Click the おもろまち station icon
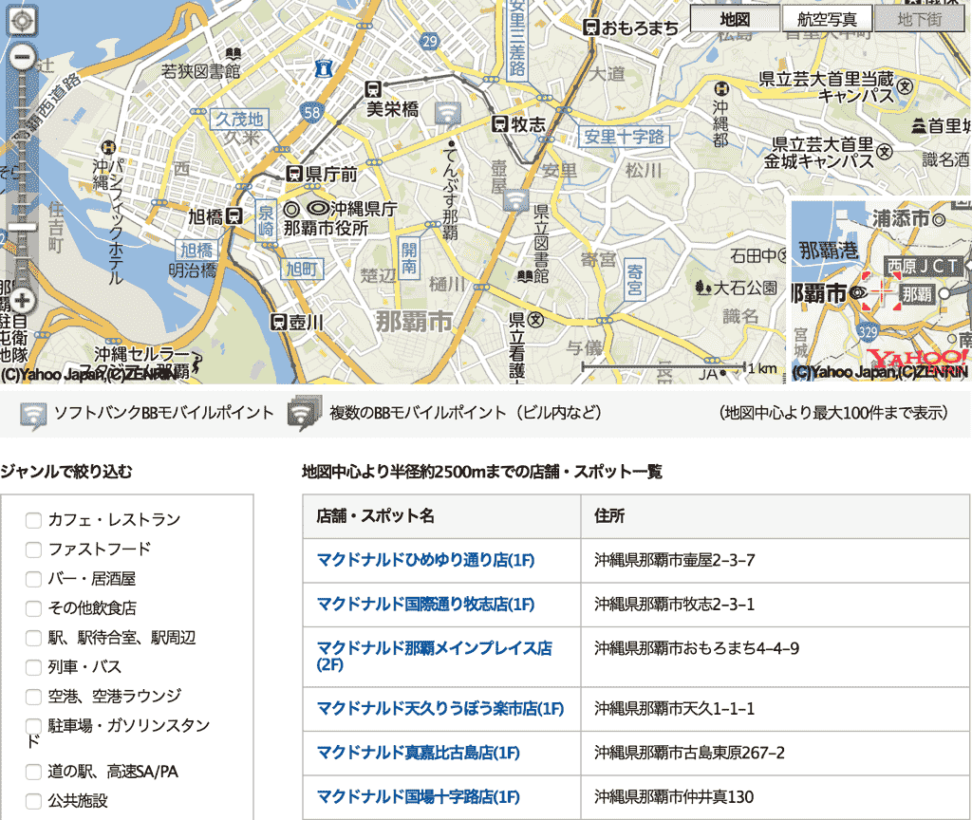This screenshot has width=972, height=820. tap(591, 28)
